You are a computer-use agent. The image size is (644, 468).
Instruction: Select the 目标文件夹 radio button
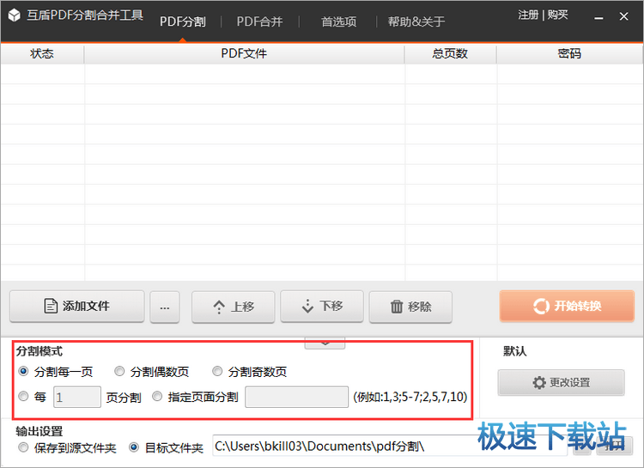tap(134, 447)
